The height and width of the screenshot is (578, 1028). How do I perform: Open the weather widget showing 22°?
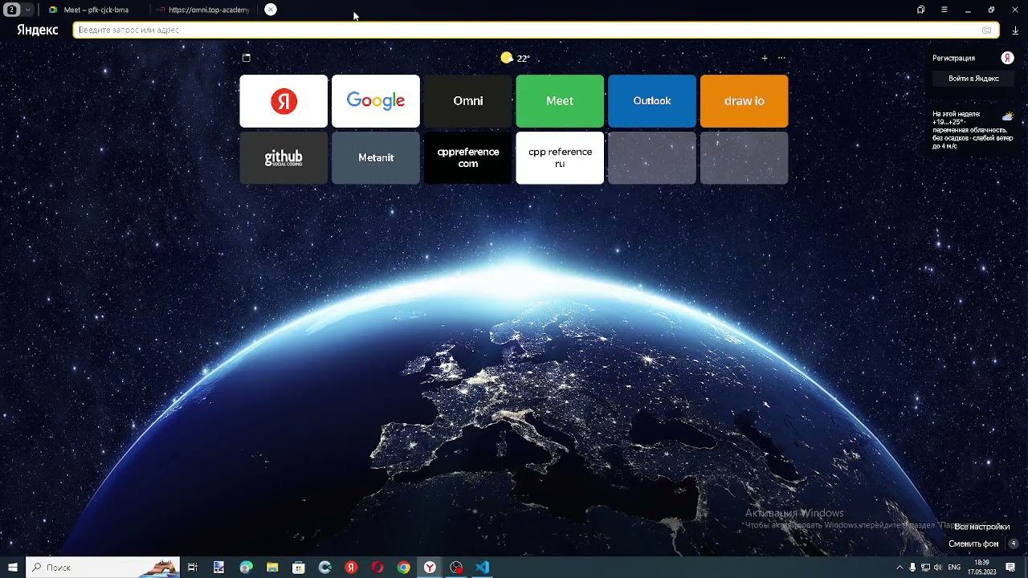click(515, 58)
